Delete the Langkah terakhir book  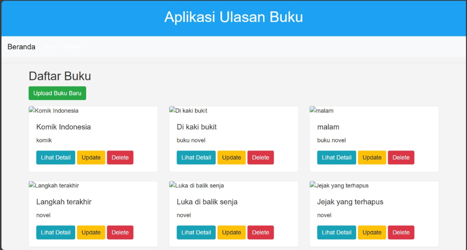pyautogui.click(x=120, y=232)
